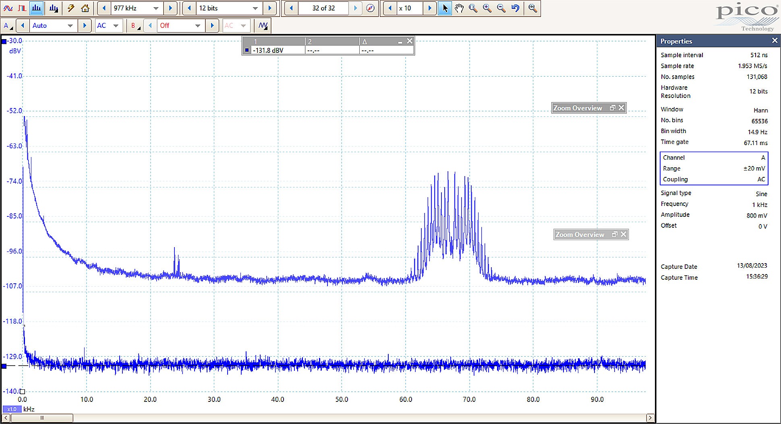
Task: Decrease the resolution below 12 bits
Action: pos(189,8)
